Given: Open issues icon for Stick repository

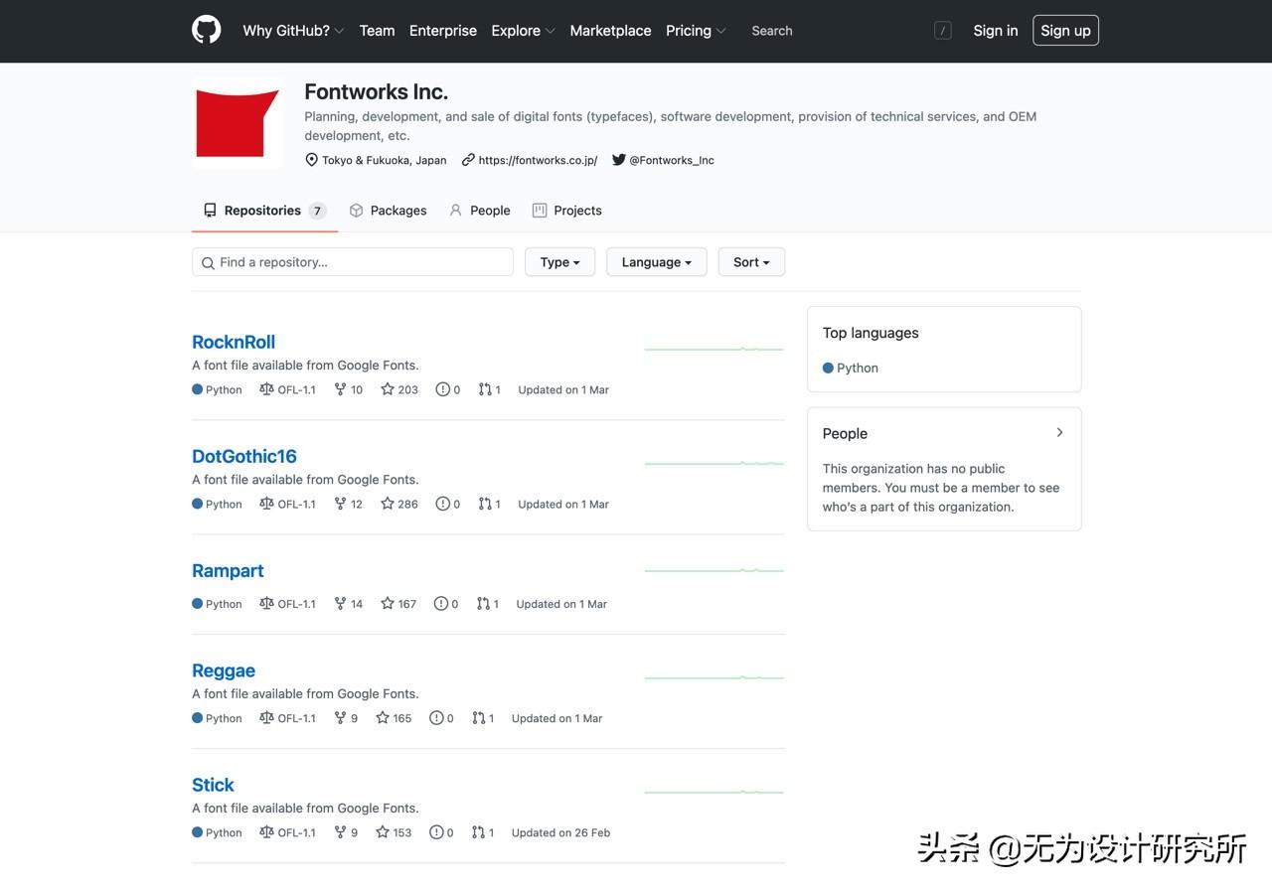Looking at the screenshot, I should coord(436,831).
